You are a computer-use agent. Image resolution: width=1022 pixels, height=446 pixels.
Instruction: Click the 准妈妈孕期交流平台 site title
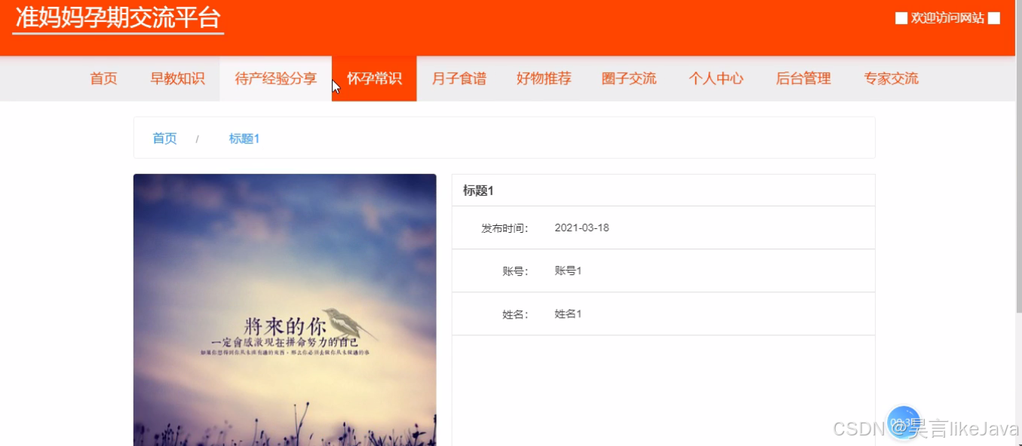coord(118,17)
